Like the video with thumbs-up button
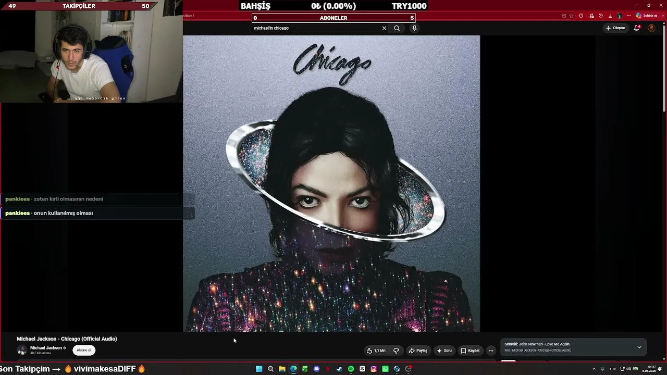This screenshot has height=375, width=667. click(x=376, y=351)
